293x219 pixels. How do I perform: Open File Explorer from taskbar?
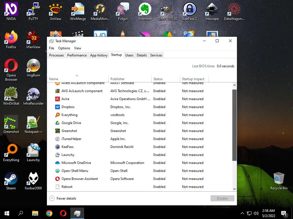click(x=35, y=213)
